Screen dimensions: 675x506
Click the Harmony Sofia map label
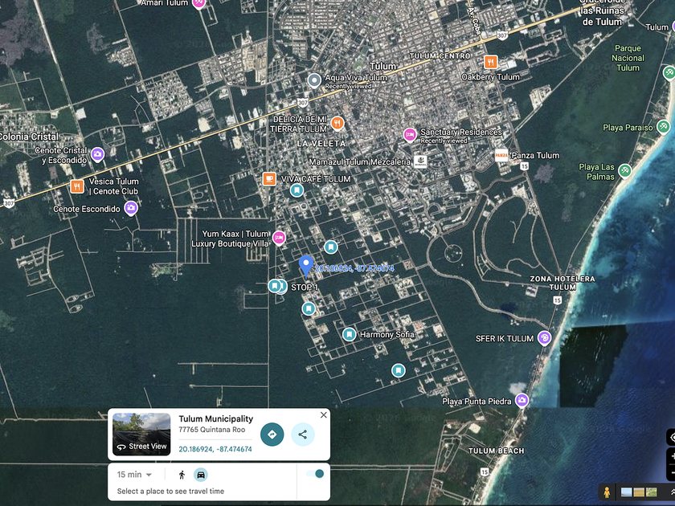point(387,334)
